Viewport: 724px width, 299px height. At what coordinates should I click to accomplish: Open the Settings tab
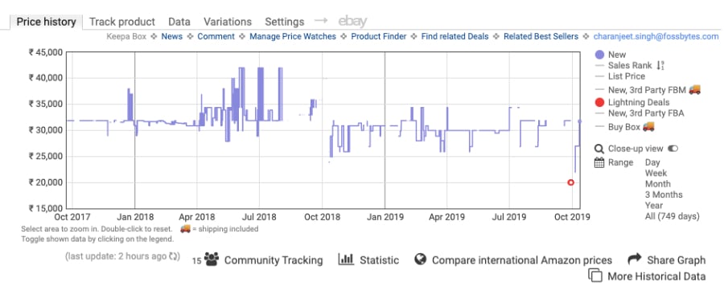point(285,22)
